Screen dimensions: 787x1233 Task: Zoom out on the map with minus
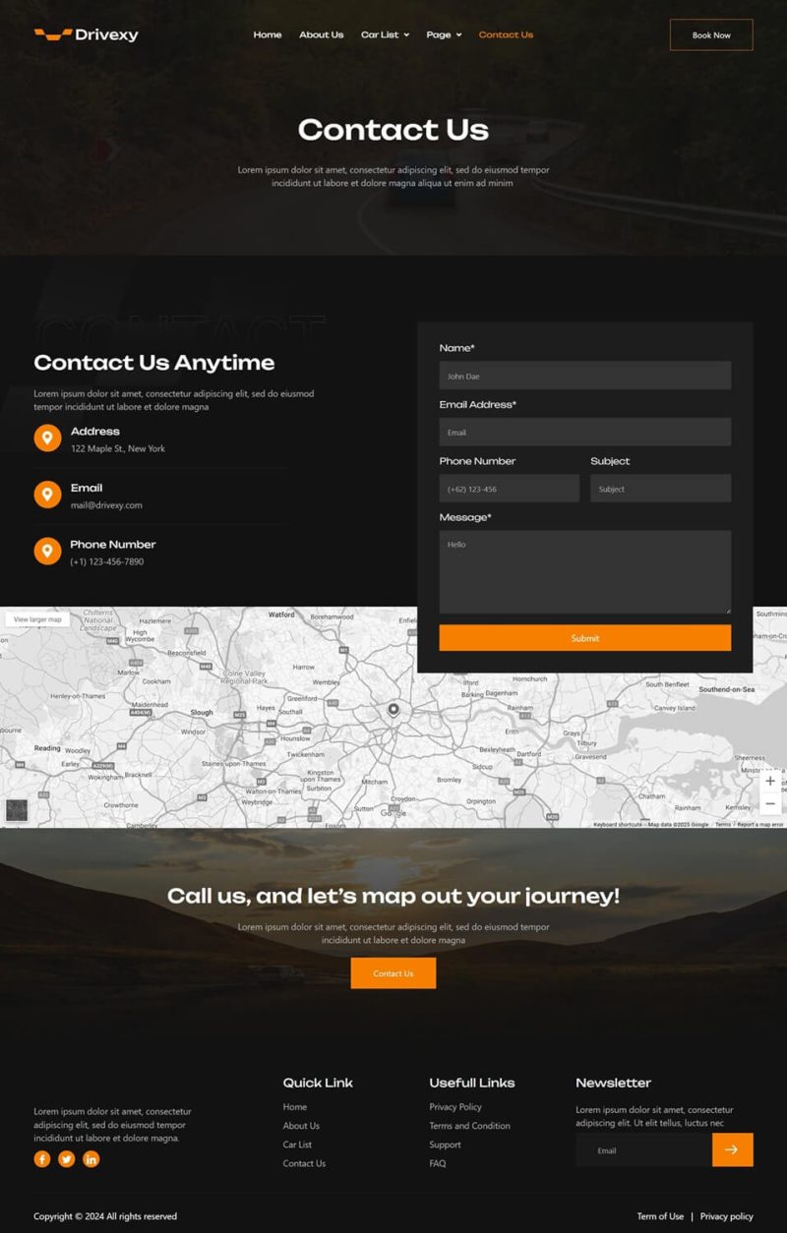pyautogui.click(x=770, y=804)
